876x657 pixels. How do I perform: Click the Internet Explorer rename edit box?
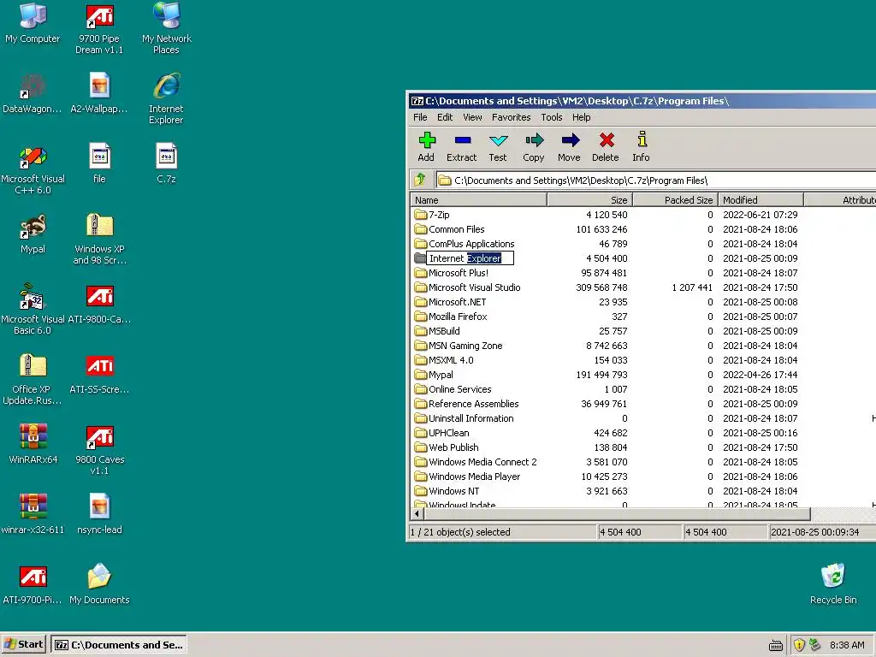pyautogui.click(x=470, y=258)
